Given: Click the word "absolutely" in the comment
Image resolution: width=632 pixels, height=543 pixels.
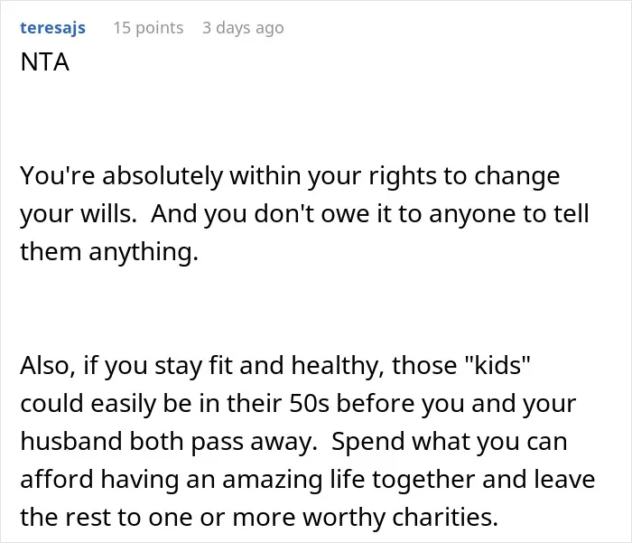Looking at the screenshot, I should click(x=163, y=176).
